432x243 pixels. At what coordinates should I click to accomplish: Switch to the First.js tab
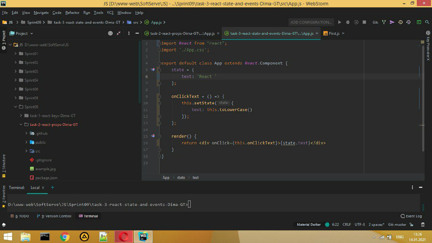point(334,33)
